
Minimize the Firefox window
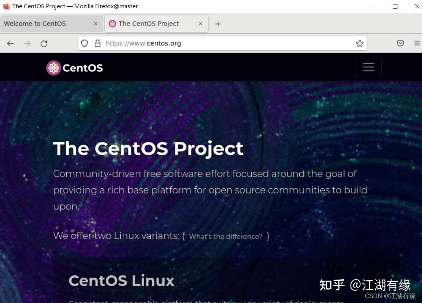pyautogui.click(x=373, y=6)
